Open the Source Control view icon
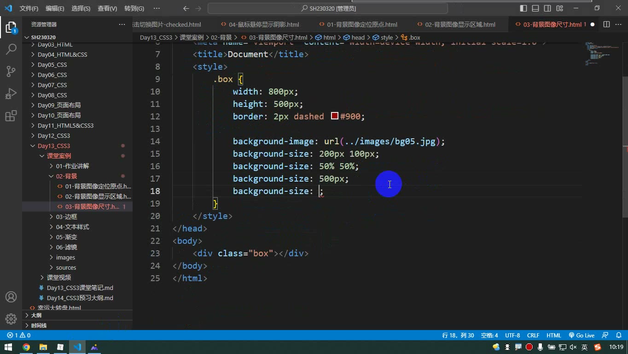Viewport: 628px width, 354px height. pyautogui.click(x=11, y=71)
